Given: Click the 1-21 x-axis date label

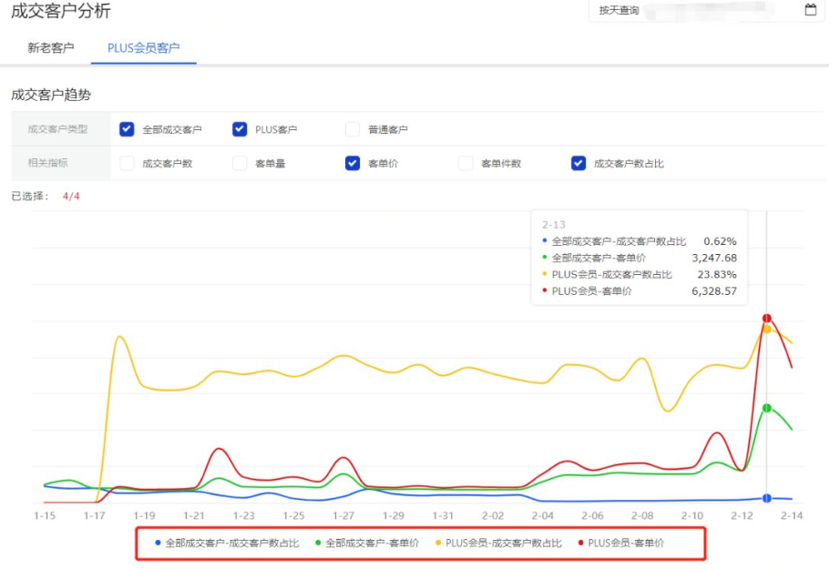Looking at the screenshot, I should tap(194, 515).
